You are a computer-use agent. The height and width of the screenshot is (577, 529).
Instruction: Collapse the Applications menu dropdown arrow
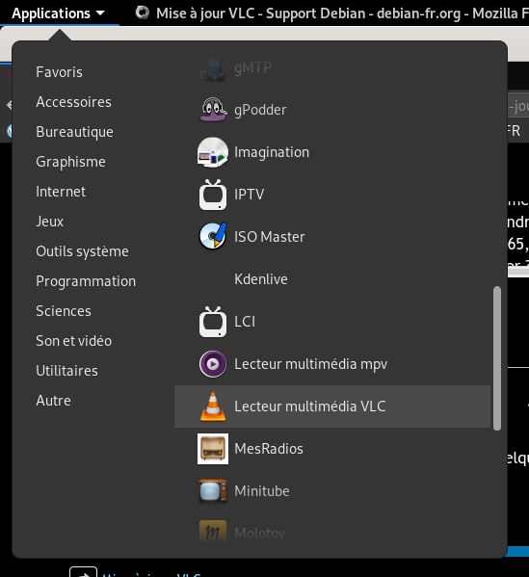point(100,13)
